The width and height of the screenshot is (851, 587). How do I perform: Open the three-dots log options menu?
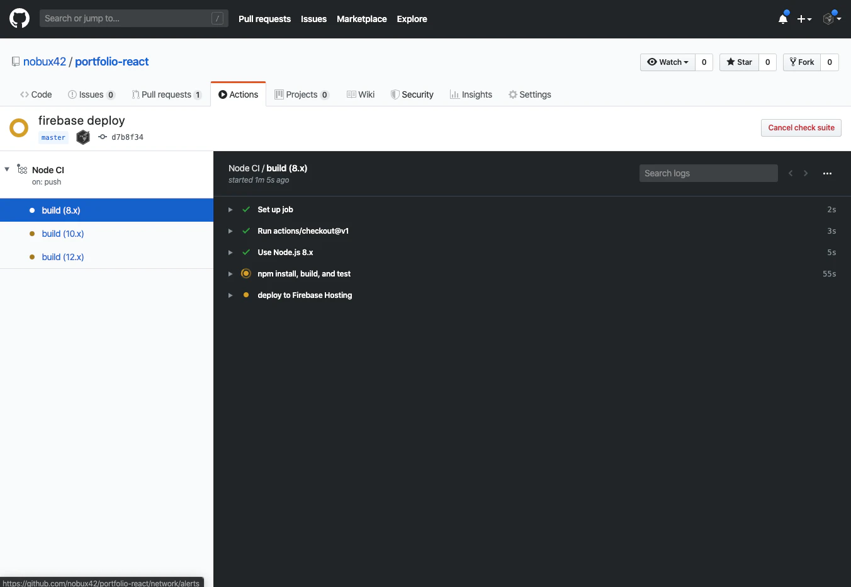[827, 173]
